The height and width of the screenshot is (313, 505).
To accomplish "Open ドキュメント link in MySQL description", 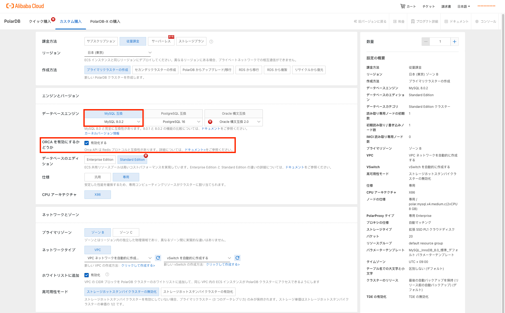I will [211, 129].
